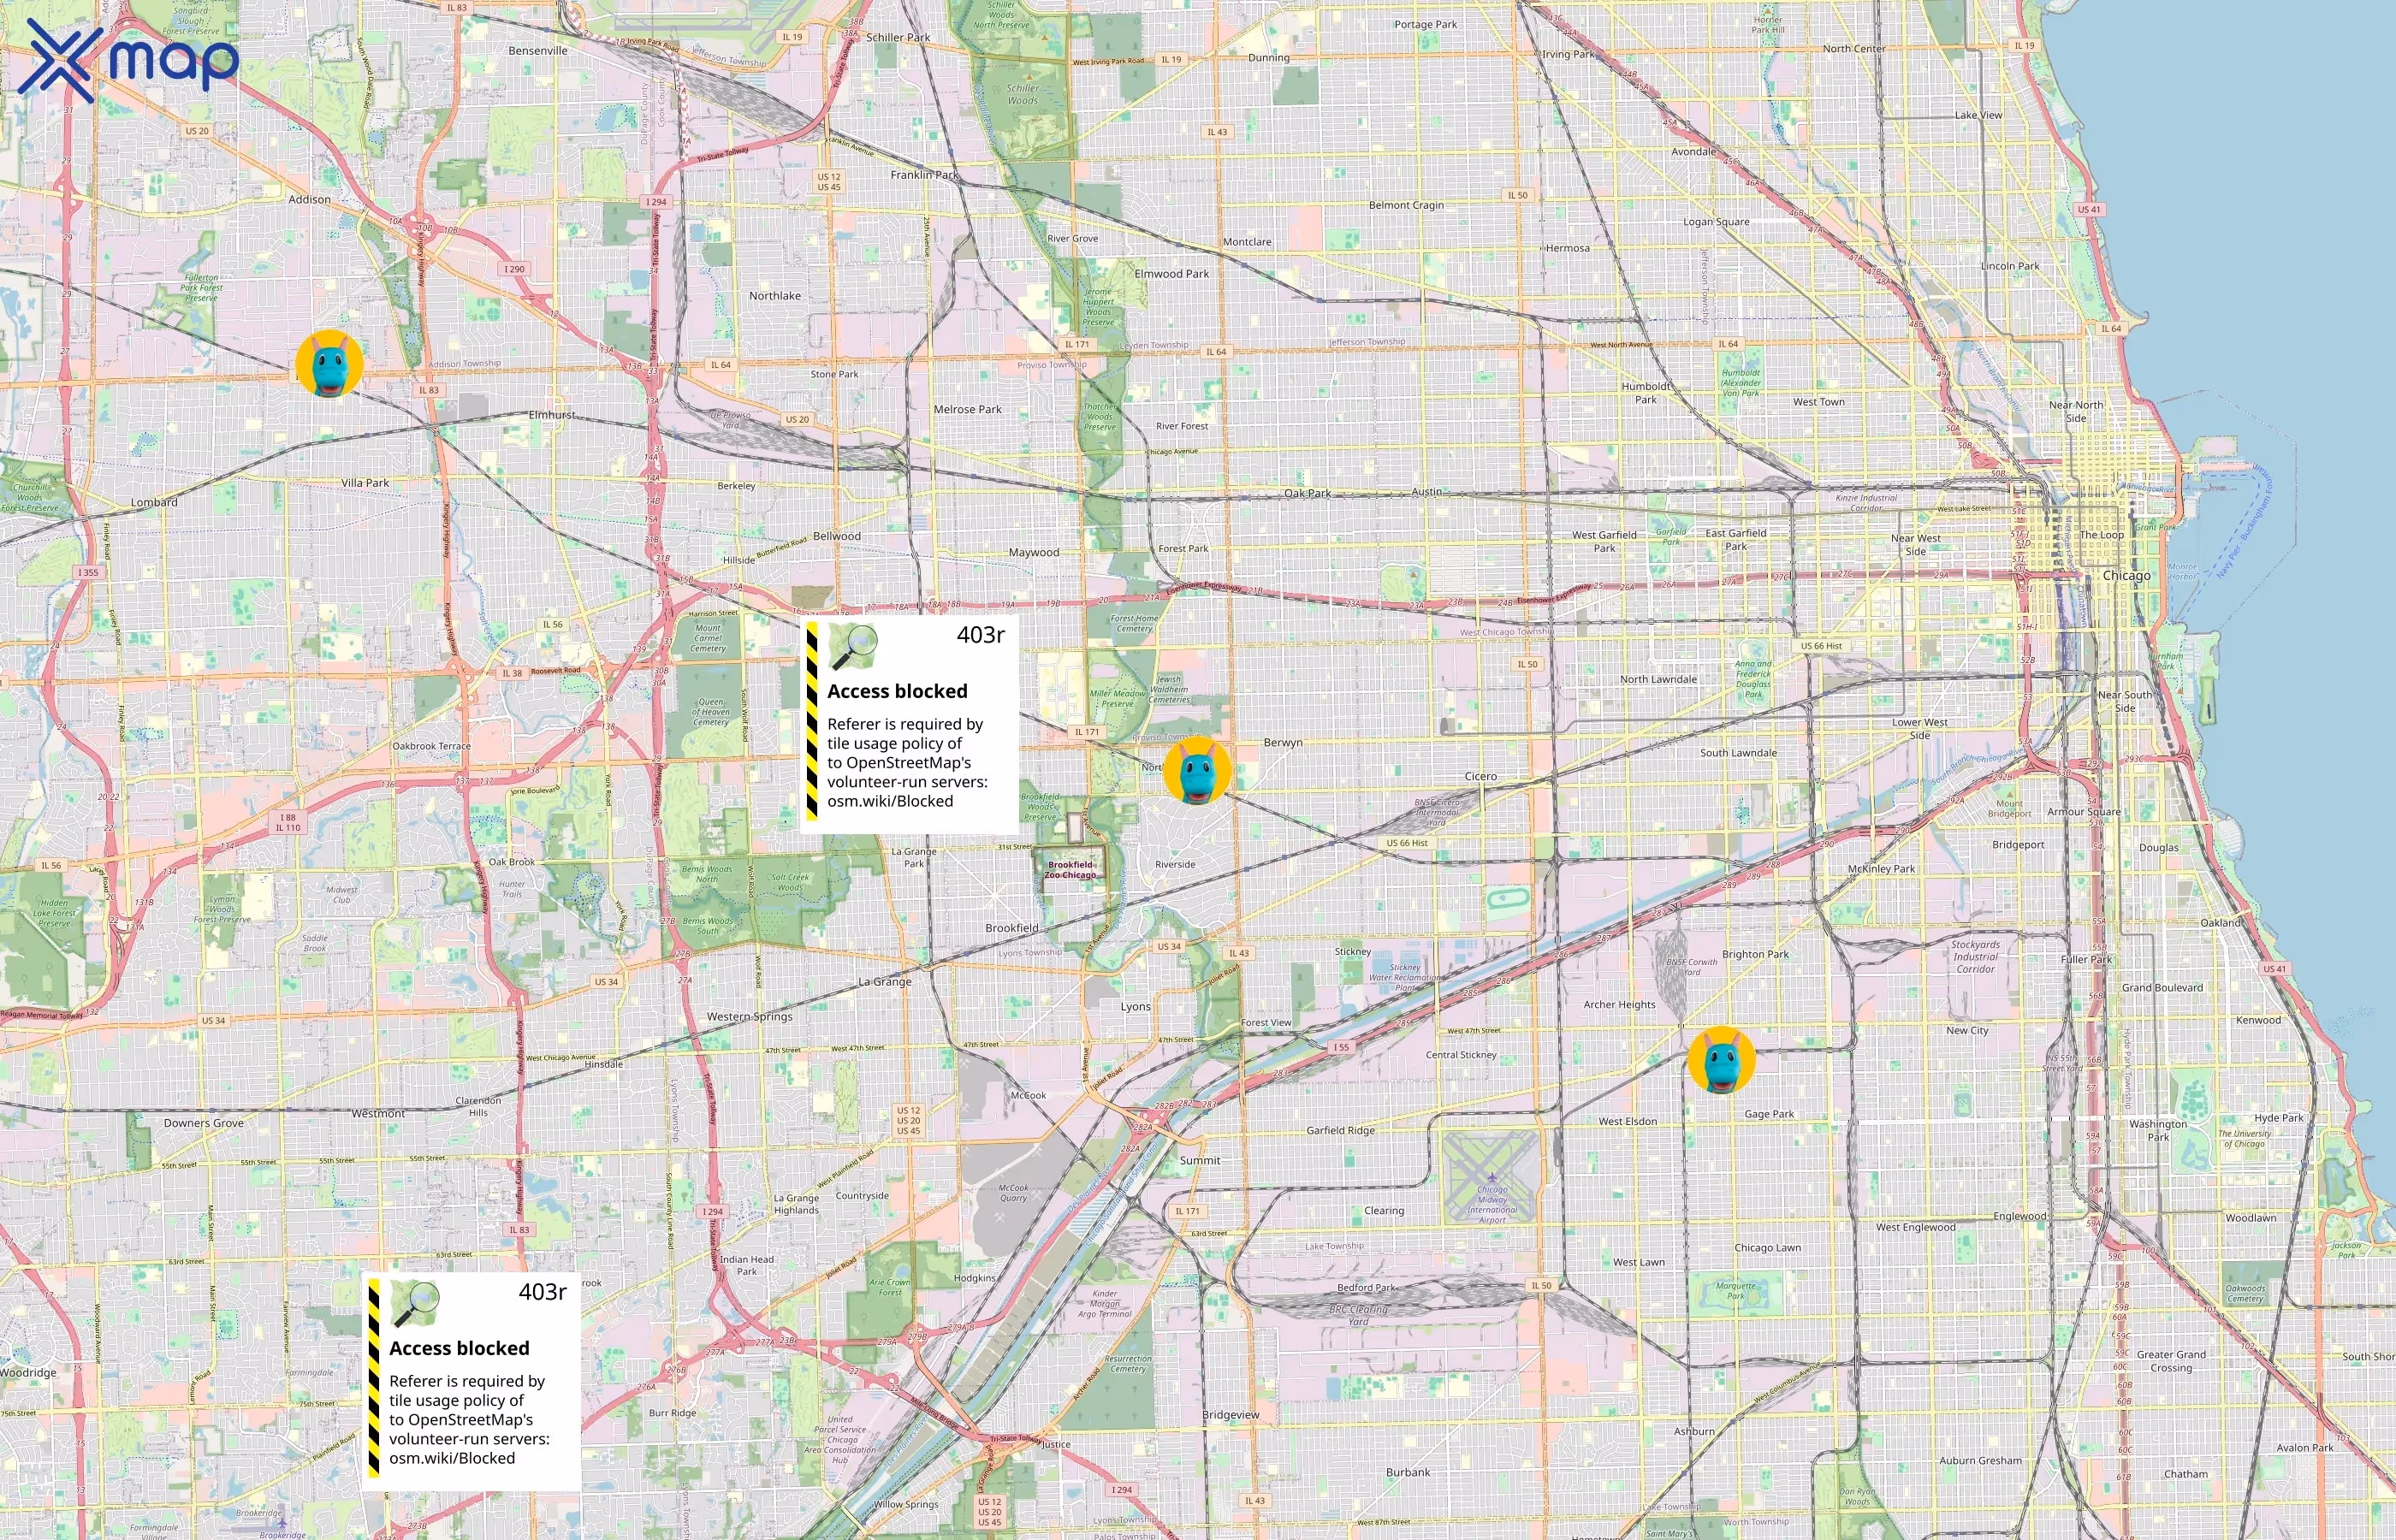The height and width of the screenshot is (1540, 2396).
Task: Open the mascot marker above Gage Park
Action: click(1721, 1060)
